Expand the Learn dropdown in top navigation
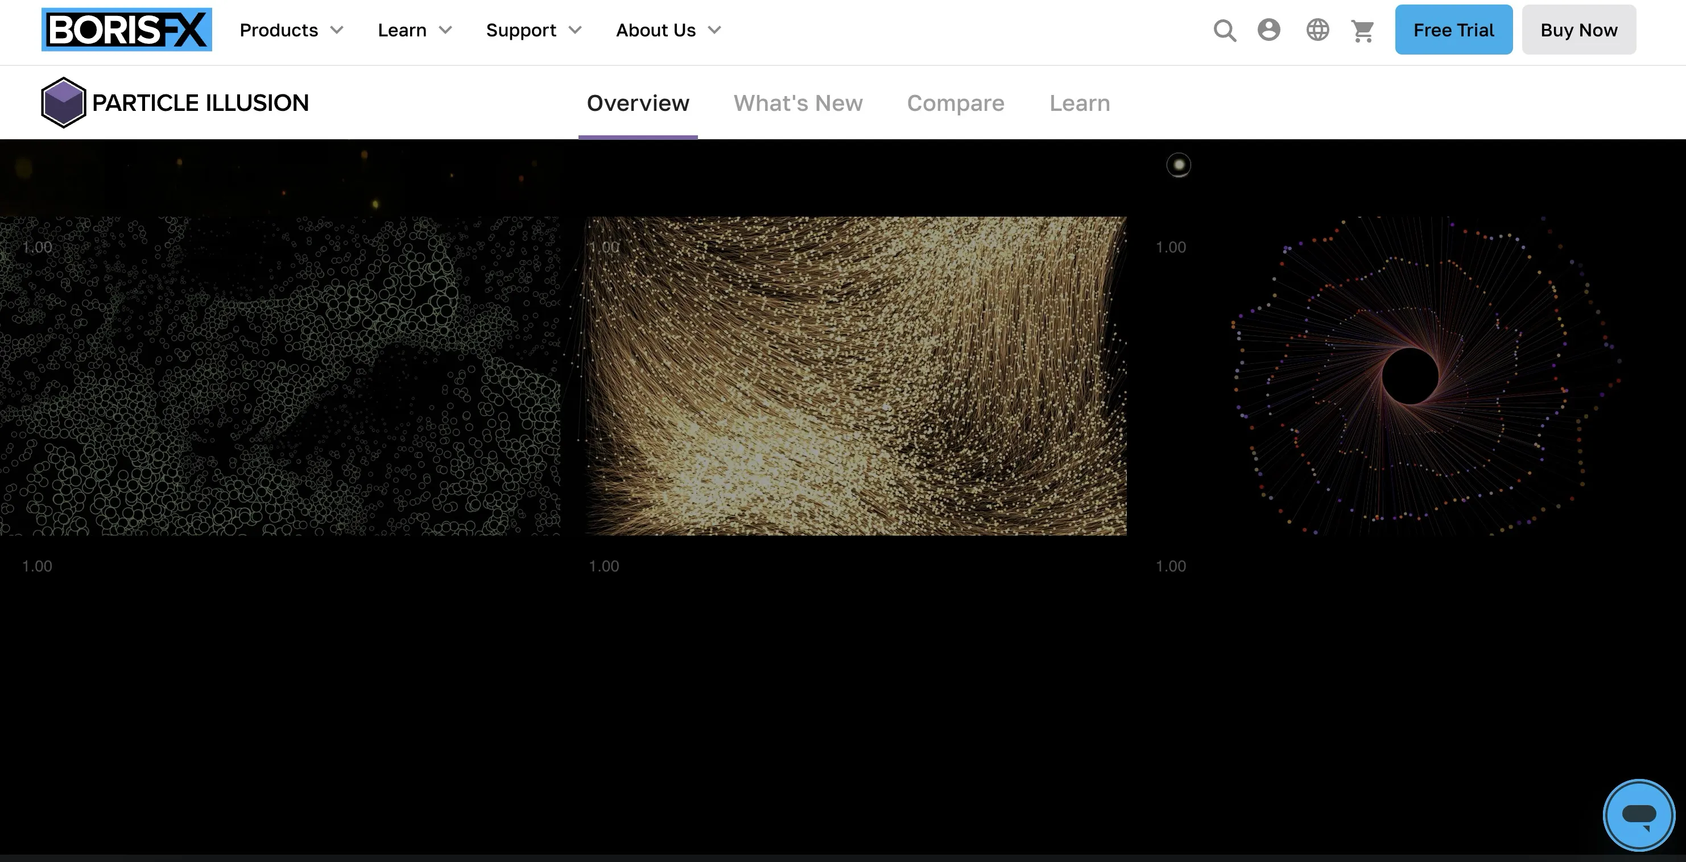The image size is (1686, 862). [414, 30]
